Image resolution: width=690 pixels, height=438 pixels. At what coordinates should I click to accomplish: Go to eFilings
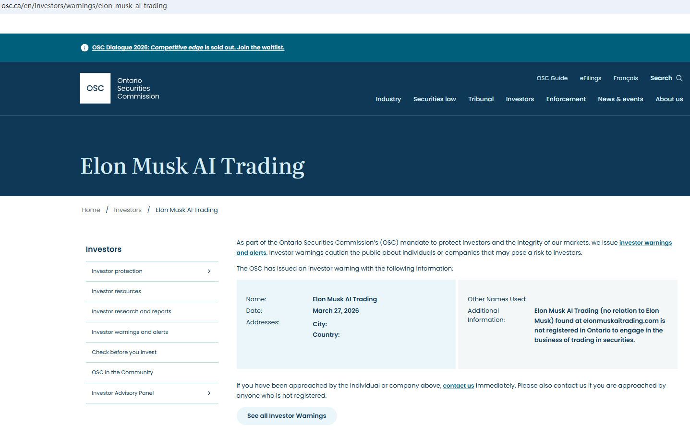click(x=590, y=78)
